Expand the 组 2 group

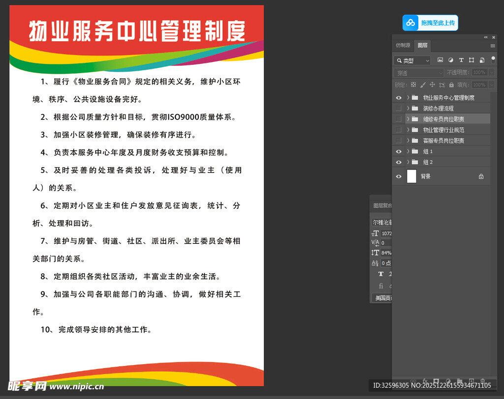tap(407, 162)
